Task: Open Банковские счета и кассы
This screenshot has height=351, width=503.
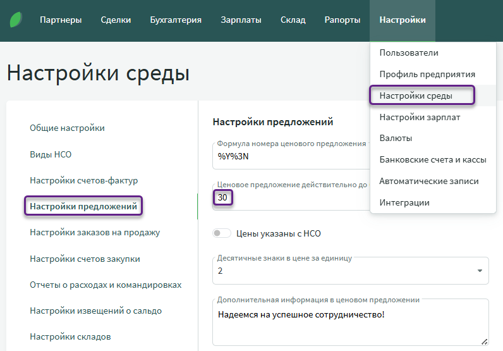Action: point(433,160)
